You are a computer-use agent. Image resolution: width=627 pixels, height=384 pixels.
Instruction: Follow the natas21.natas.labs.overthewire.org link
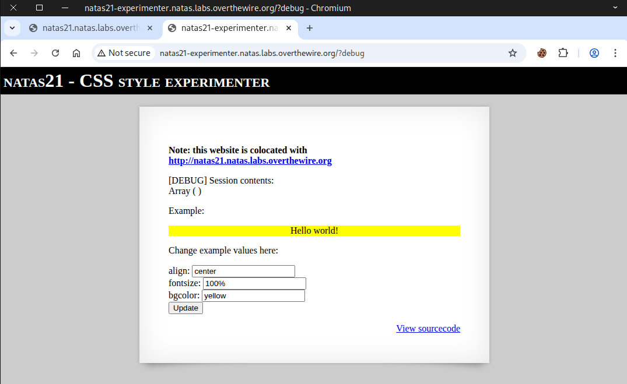coord(250,161)
